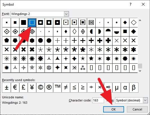Viewport: 150px width, 115px height.
Task: Confirm with the OK button
Action: pyautogui.click(x=114, y=109)
